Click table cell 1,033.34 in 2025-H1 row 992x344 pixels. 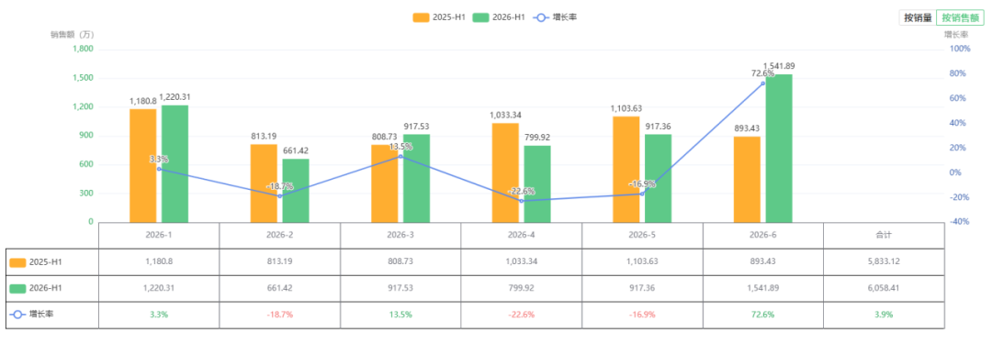point(522,261)
